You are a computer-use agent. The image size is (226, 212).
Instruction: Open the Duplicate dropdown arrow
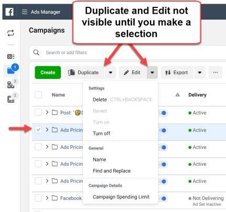coord(111,73)
